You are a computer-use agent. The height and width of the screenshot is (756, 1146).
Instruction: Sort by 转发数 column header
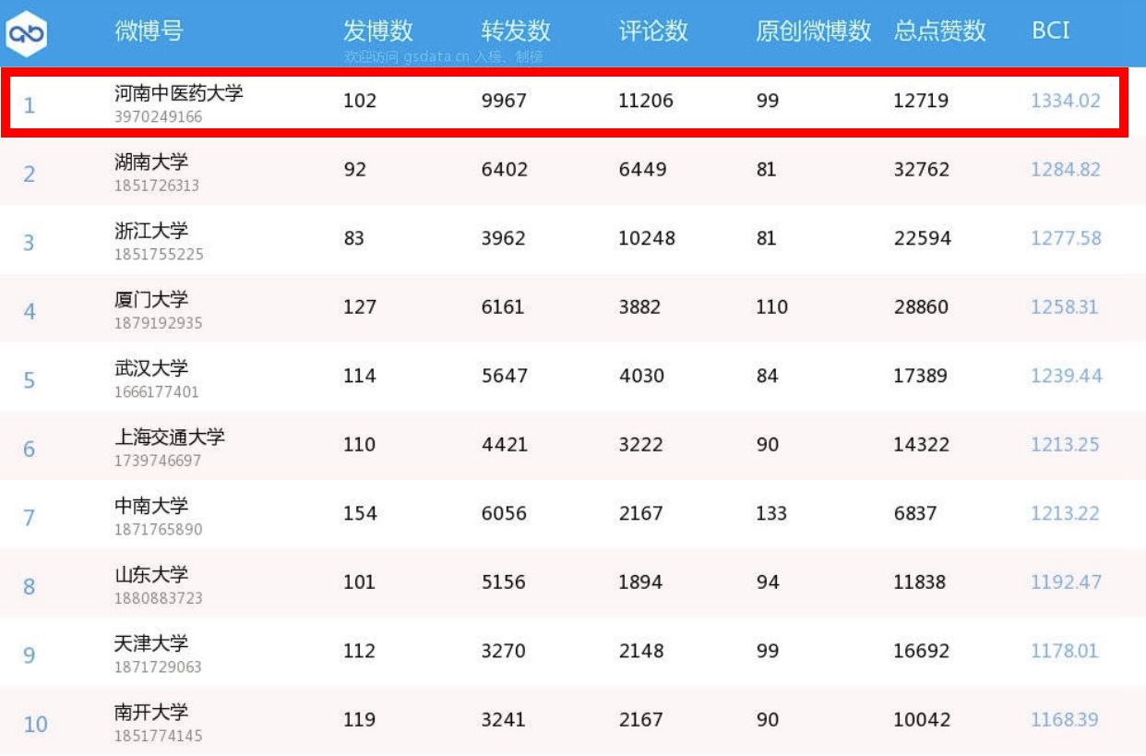[x=515, y=30]
